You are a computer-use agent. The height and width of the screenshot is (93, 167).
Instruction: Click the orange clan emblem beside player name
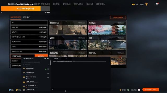(x=147, y=4)
